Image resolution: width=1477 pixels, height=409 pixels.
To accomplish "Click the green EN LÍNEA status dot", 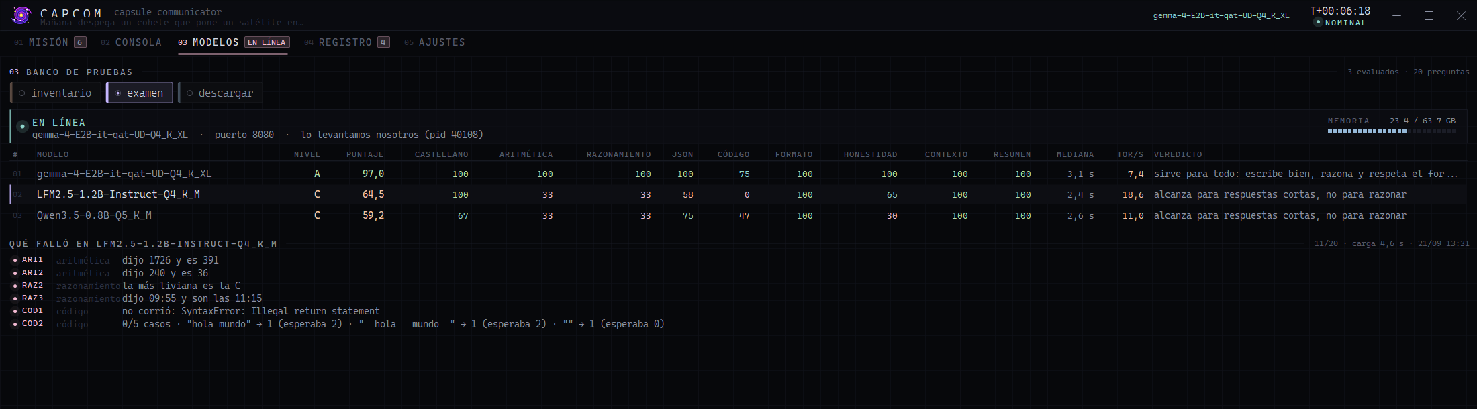I will [x=22, y=126].
